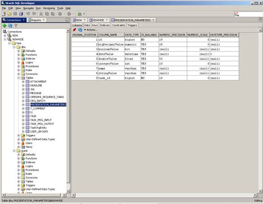Click the Back navigation toolbar icon
The image size is (264, 204).
[60, 14]
